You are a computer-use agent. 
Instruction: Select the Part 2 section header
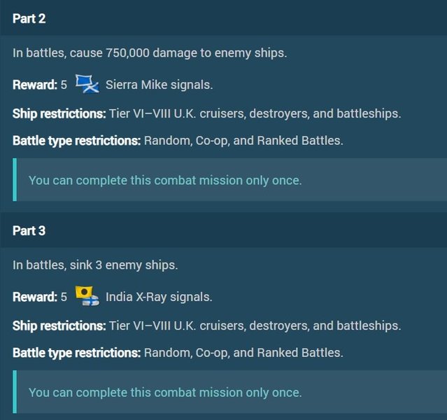[x=29, y=19]
